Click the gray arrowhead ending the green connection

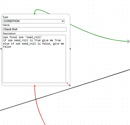tap(128, 41)
